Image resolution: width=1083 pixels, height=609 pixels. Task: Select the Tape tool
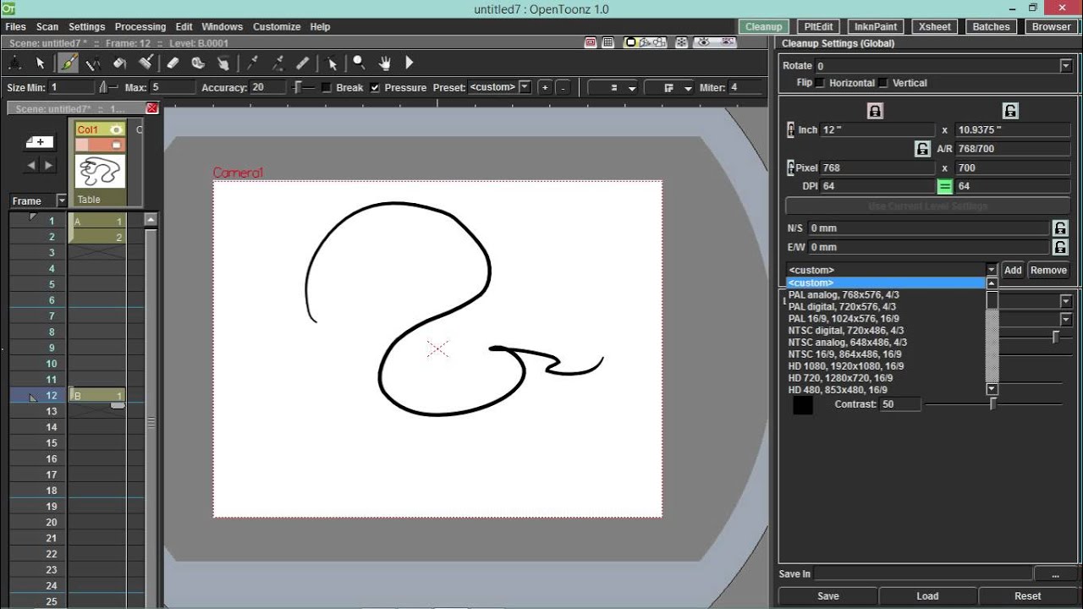click(198, 63)
